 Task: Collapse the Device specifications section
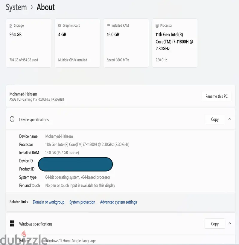click(x=230, y=119)
